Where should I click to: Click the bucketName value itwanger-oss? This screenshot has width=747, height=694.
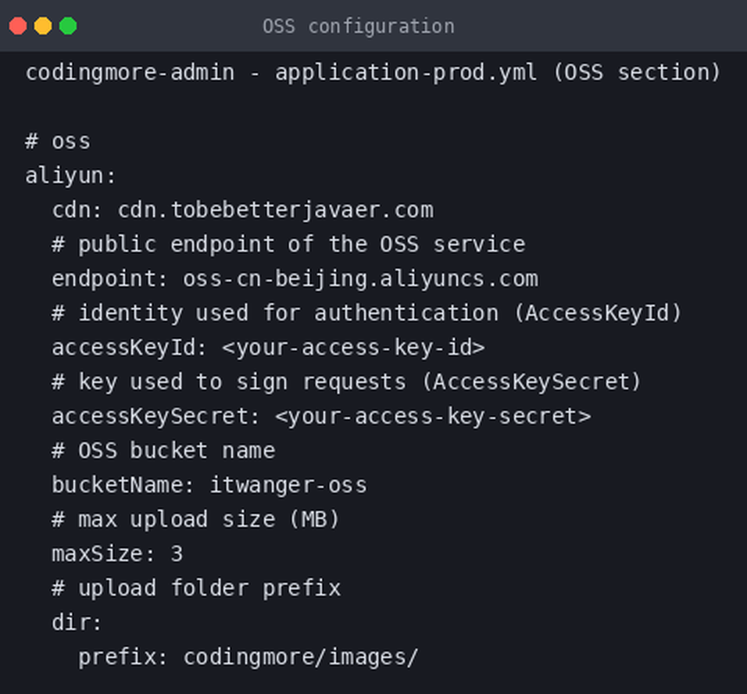pos(288,485)
